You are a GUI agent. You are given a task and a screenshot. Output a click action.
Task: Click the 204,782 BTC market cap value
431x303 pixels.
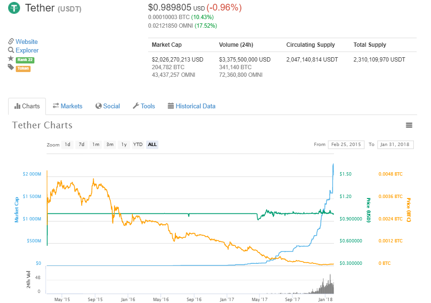pos(168,67)
